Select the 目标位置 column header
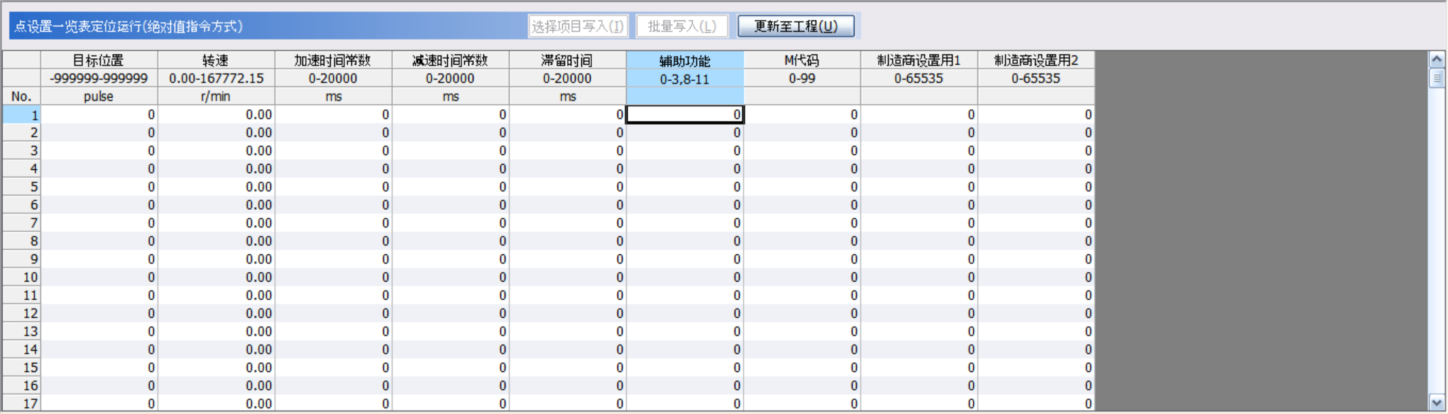 pyautogui.click(x=99, y=60)
